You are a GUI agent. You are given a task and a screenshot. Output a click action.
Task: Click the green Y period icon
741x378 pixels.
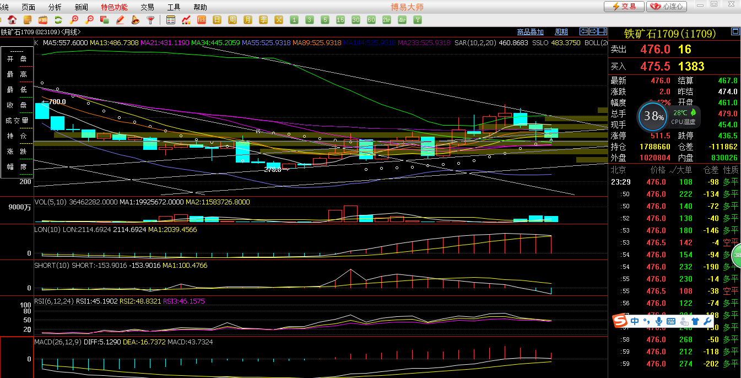(418, 20)
